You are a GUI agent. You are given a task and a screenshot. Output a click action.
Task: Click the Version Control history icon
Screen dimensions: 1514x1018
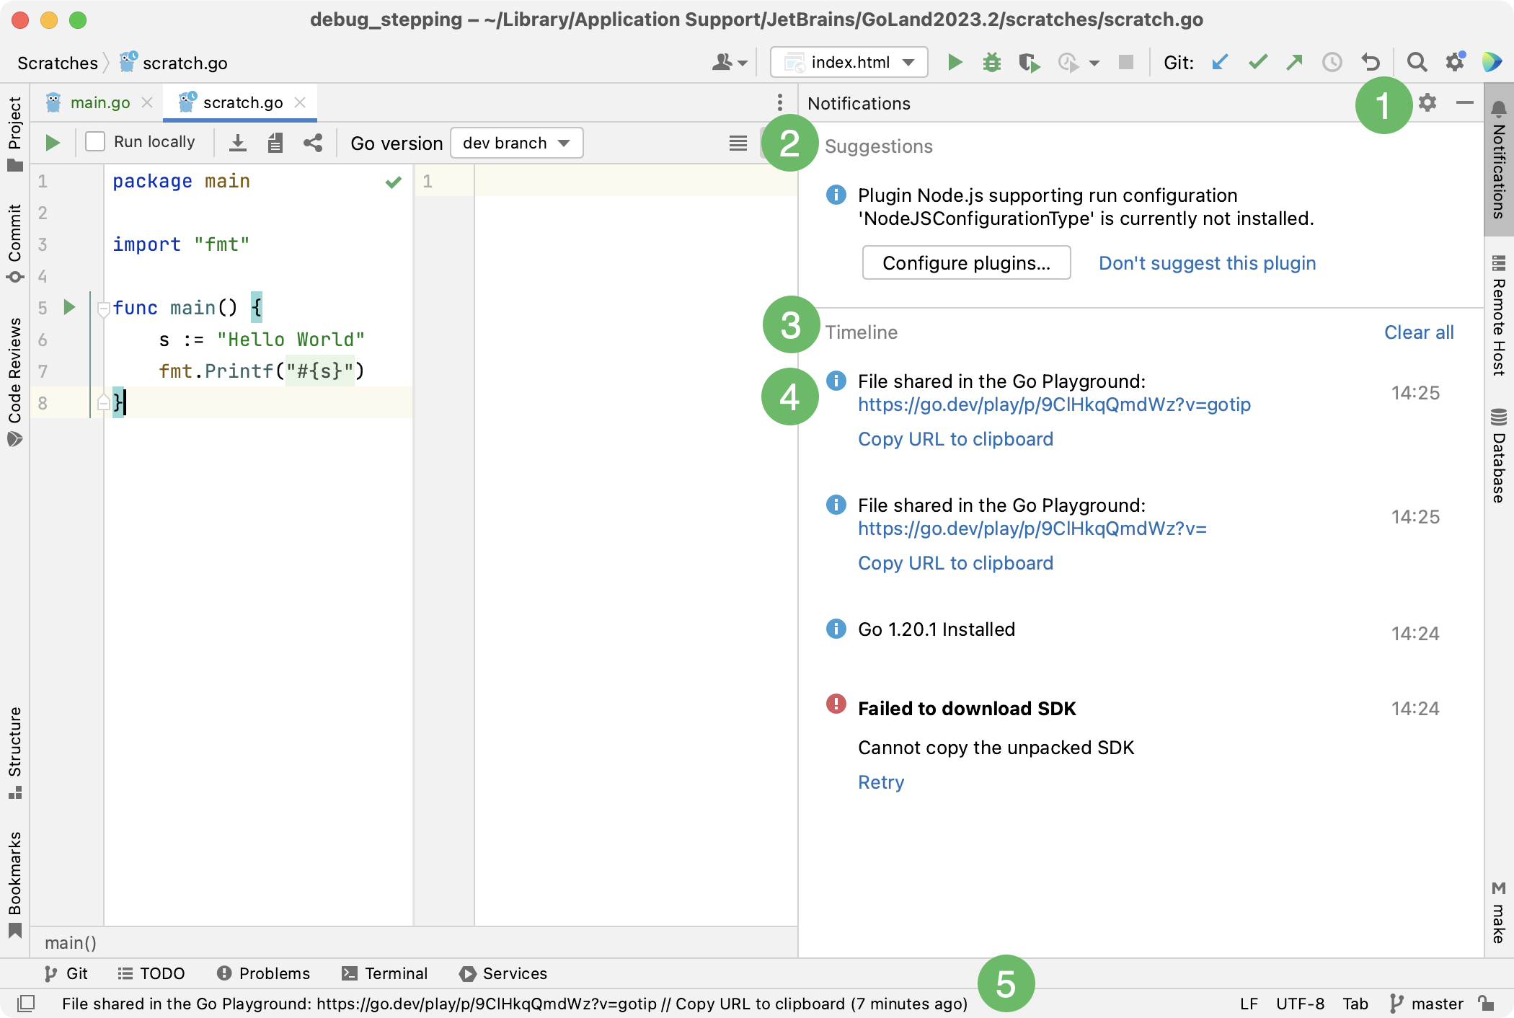1332,63
